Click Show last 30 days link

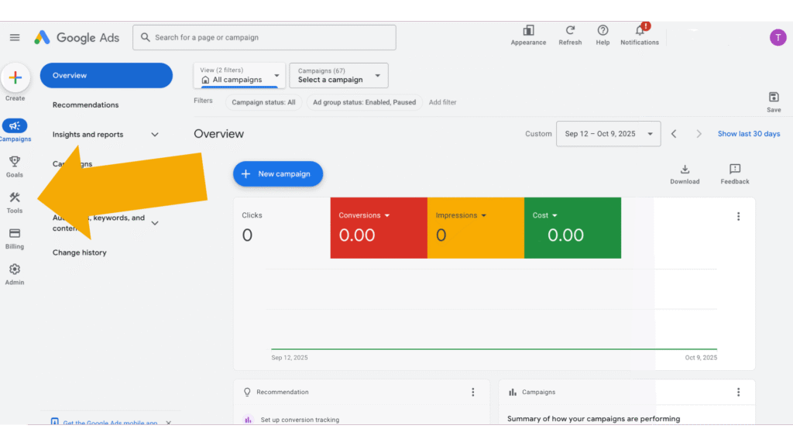748,134
